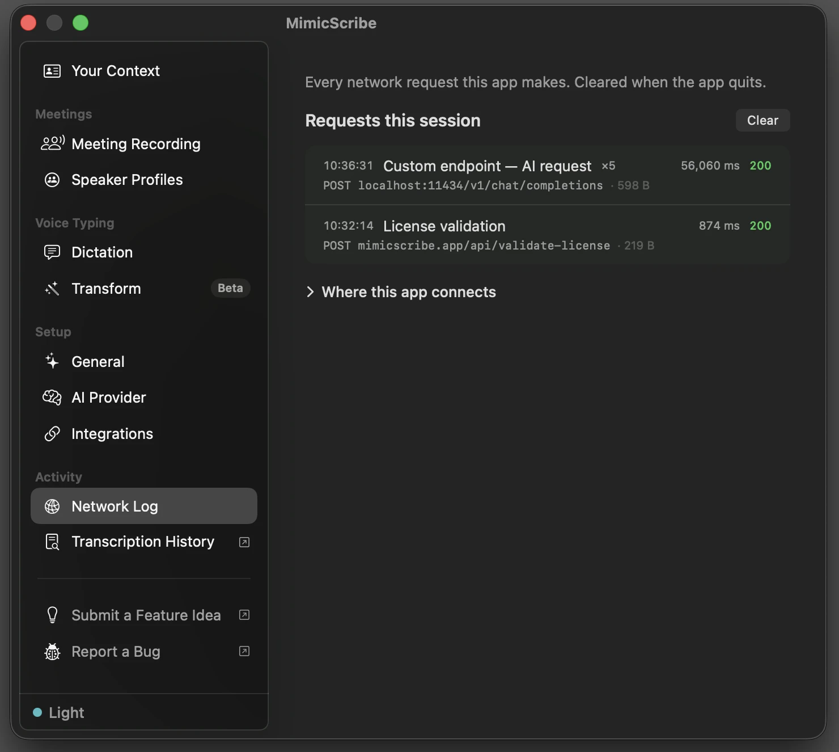
Task: Click external-link arrow beside Submit a Feature Idea
Action: pyautogui.click(x=244, y=615)
